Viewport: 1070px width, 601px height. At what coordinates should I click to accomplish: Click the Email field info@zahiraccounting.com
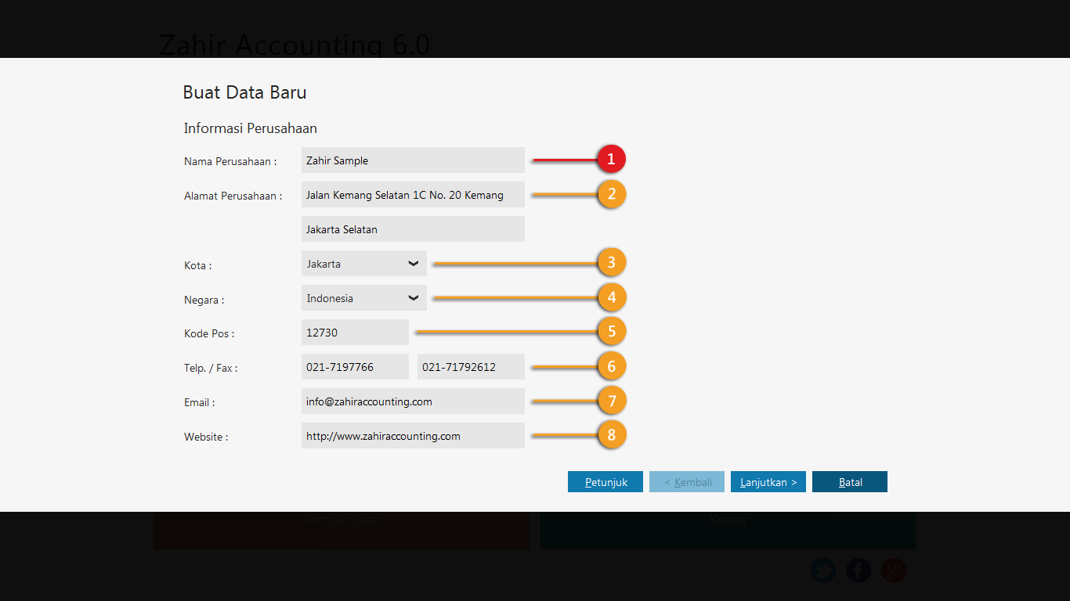(x=413, y=401)
